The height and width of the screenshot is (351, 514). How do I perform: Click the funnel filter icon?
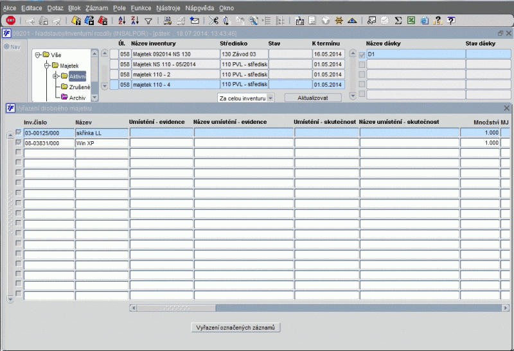click(148, 21)
